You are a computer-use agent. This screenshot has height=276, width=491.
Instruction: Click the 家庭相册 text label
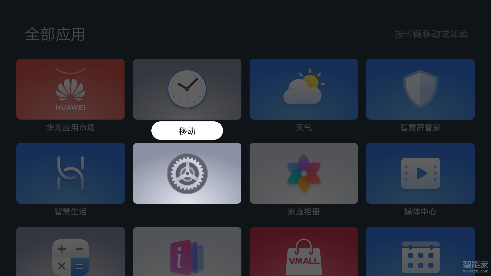point(304,212)
